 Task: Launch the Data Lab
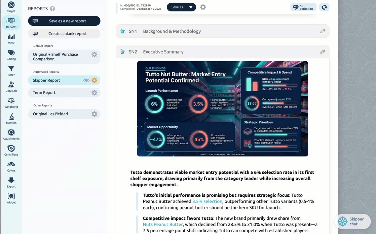(x=11, y=87)
